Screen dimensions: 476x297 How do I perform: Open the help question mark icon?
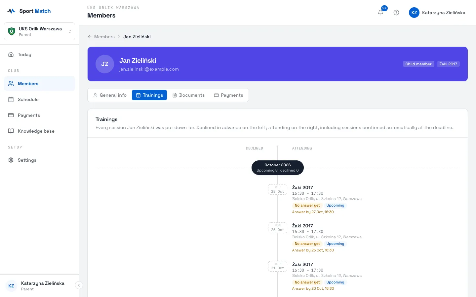click(396, 13)
